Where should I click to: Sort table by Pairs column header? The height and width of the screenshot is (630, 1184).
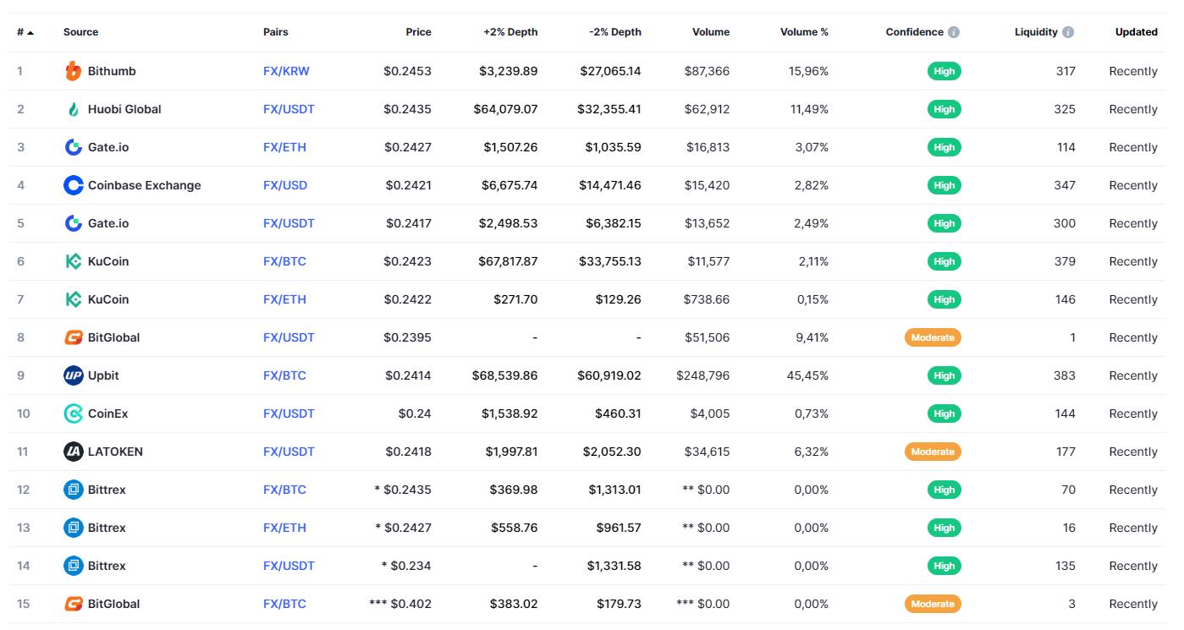coord(276,32)
